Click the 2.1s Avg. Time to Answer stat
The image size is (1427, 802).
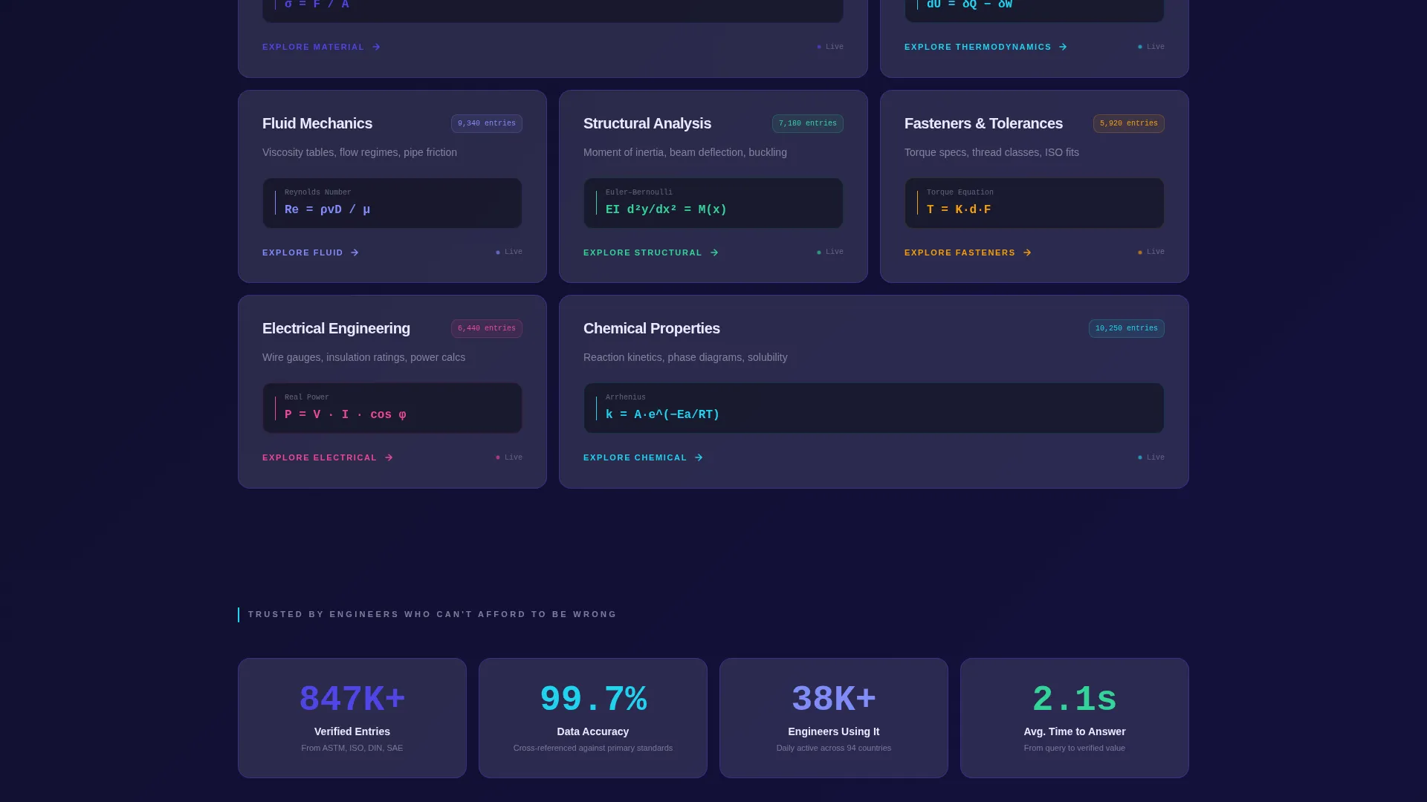pyautogui.click(x=1075, y=718)
